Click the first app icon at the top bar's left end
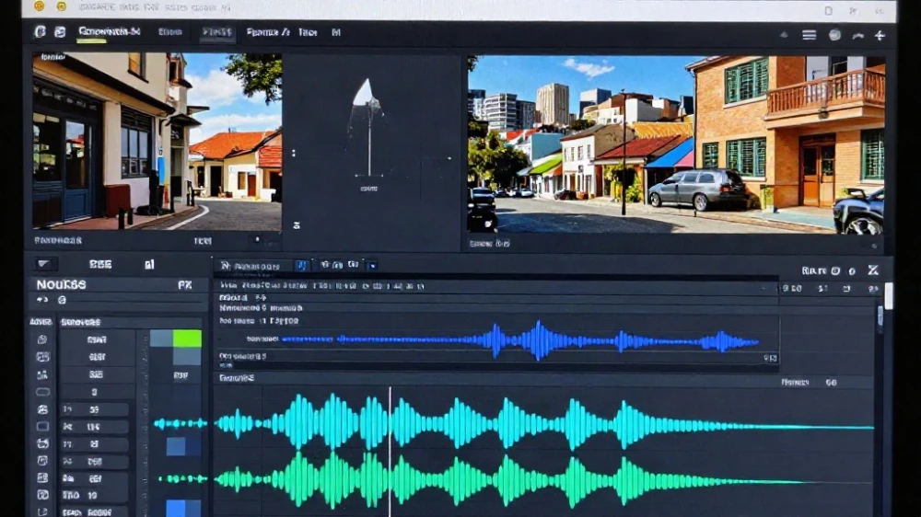The image size is (921, 517). click(40, 31)
